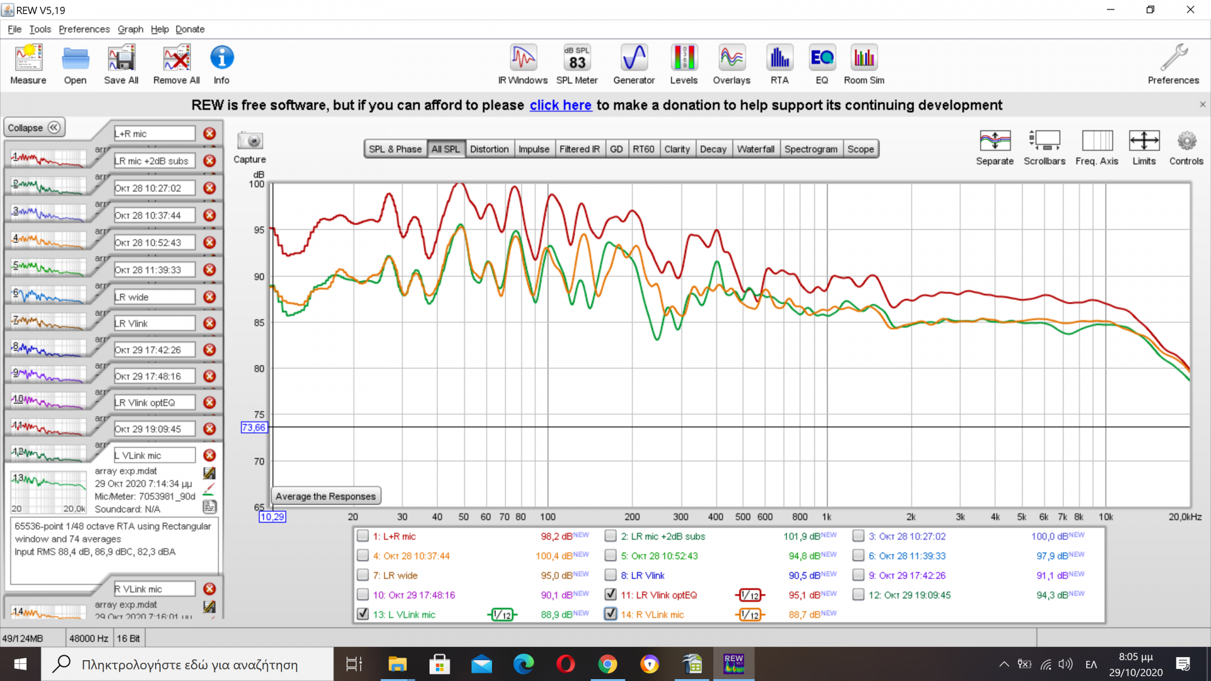Delete the LR wide measurement

[x=209, y=297]
